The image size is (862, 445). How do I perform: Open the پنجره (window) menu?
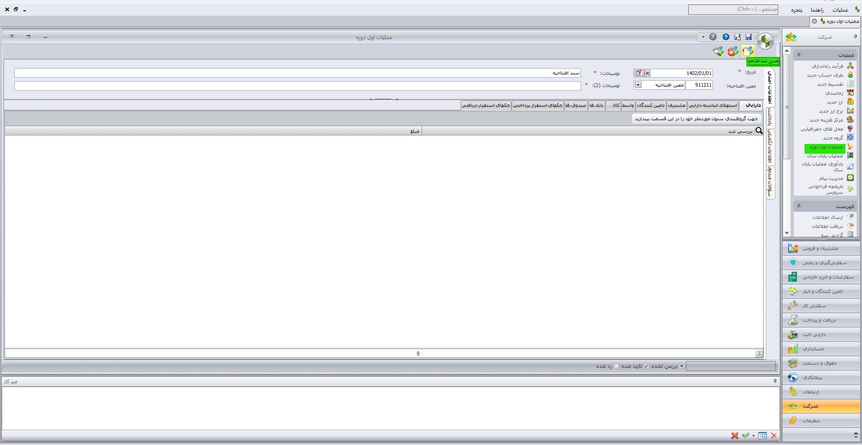pos(796,10)
